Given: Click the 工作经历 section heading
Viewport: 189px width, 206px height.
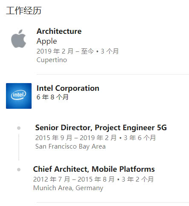Looking at the screenshot, I should click(x=23, y=11).
